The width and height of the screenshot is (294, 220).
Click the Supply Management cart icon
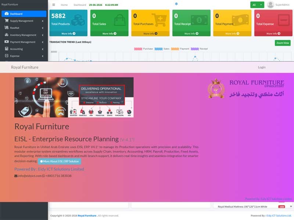pos(7,21)
